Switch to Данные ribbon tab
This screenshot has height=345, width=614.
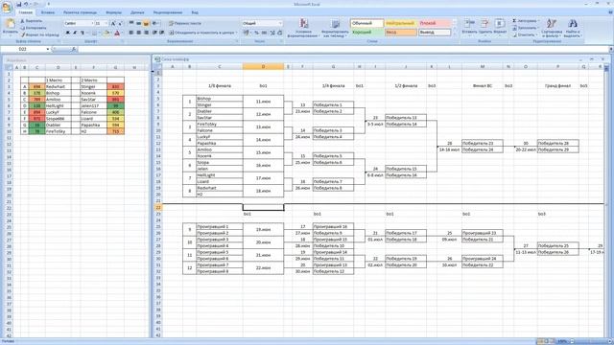coord(137,12)
